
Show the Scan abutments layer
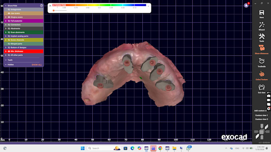(x=9, y=32)
